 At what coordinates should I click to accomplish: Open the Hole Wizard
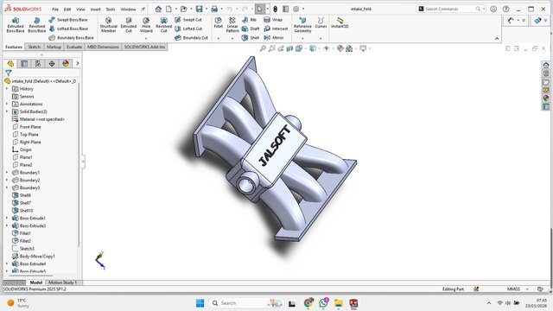(x=146, y=25)
